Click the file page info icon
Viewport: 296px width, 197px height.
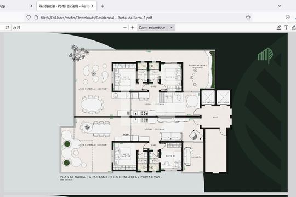click(36, 18)
